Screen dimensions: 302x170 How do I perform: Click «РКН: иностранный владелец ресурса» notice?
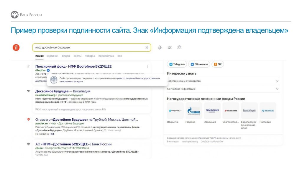pyautogui.click(x=70, y=109)
